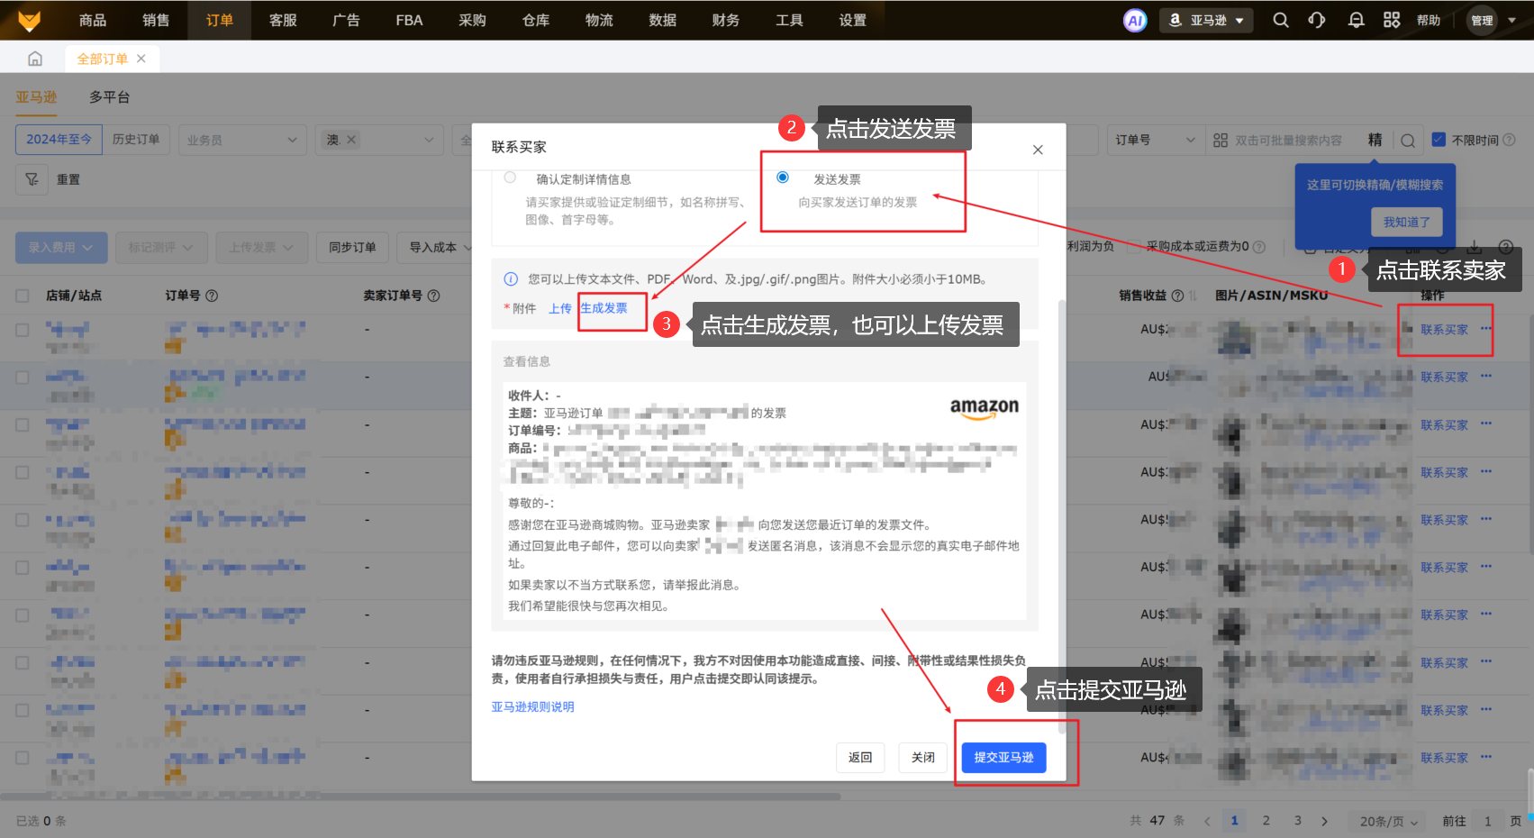Click the 提交亚马逊 button
This screenshot has width=1534, height=838.
click(x=1003, y=758)
